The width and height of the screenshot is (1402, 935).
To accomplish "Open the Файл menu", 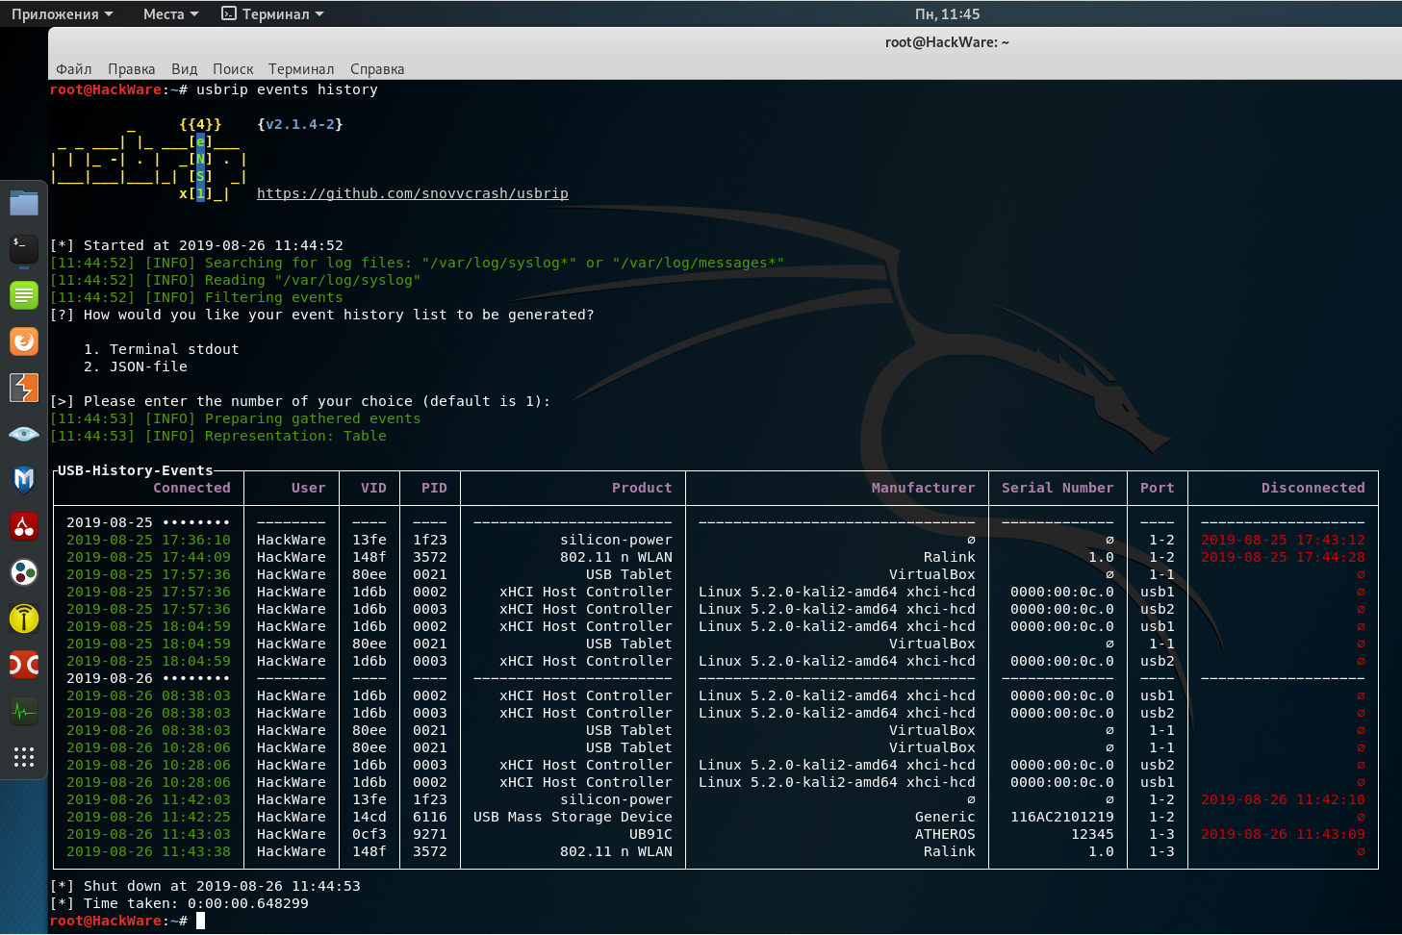I will click(x=74, y=69).
